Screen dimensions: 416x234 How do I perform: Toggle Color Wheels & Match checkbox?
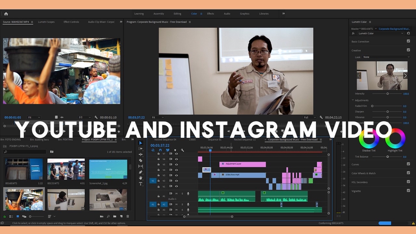408,173
